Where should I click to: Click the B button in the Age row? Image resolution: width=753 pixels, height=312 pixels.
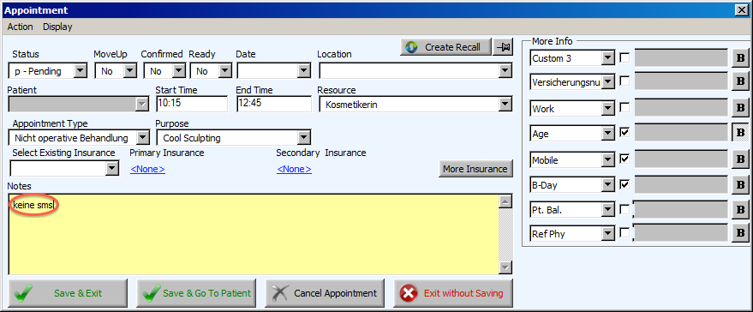click(x=740, y=132)
